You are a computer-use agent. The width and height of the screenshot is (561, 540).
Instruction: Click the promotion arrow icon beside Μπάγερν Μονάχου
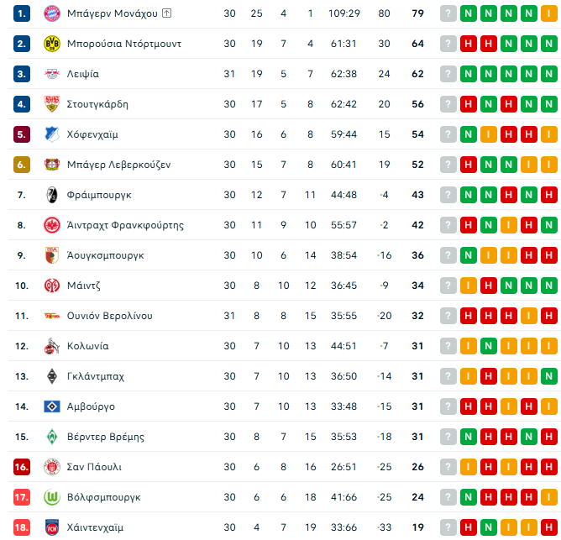point(166,13)
